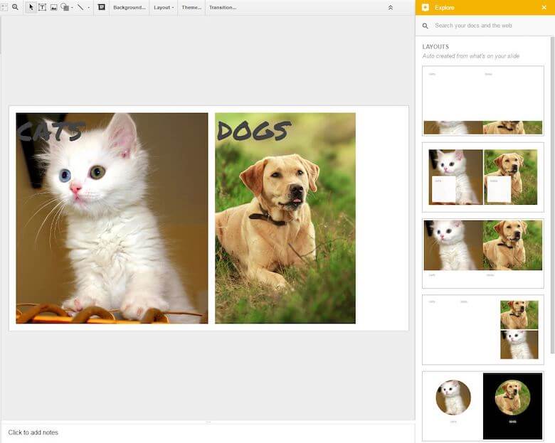Screen dimensions: 555x443
Task: Collapse the toolbar with double chevron
Action: pos(390,7)
